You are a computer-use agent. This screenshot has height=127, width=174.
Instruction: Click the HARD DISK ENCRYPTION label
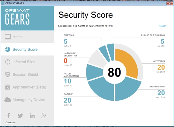pos(71,55)
